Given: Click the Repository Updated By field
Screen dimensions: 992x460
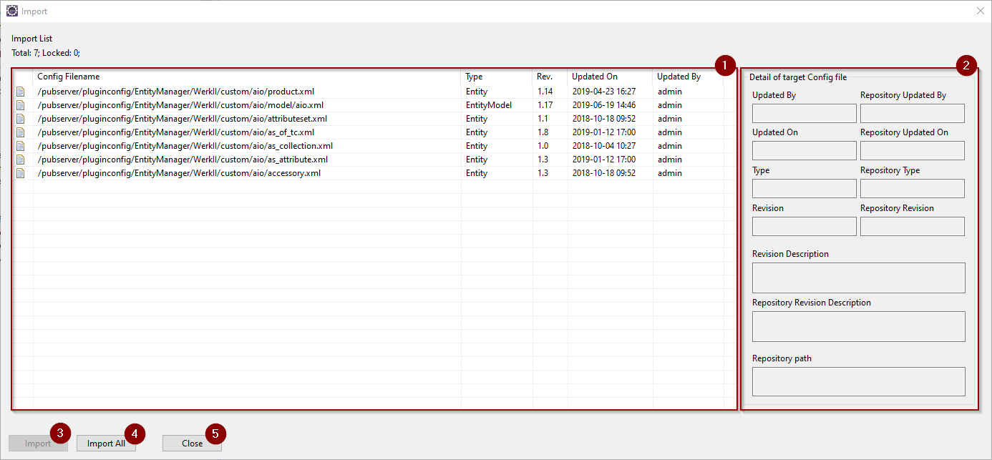Looking at the screenshot, I should [x=912, y=114].
